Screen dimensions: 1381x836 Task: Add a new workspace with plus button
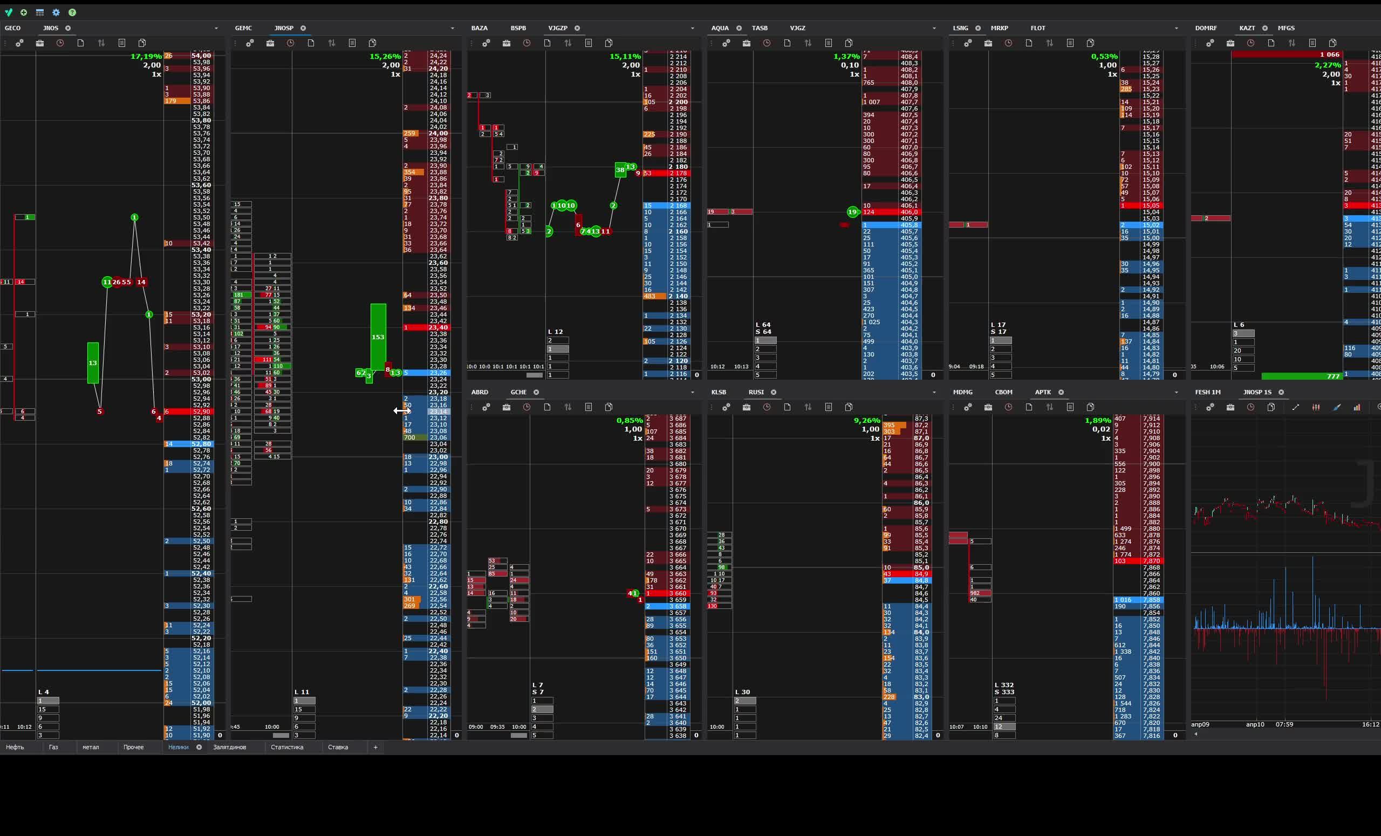click(375, 747)
